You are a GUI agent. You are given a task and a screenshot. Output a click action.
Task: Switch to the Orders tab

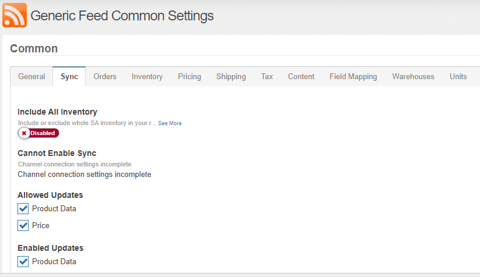click(105, 76)
